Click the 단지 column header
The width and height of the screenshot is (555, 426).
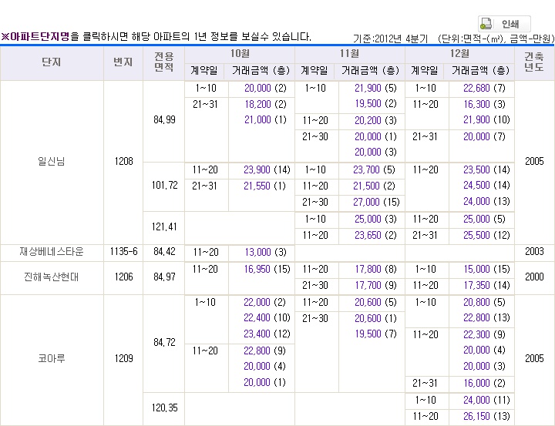tap(52, 62)
